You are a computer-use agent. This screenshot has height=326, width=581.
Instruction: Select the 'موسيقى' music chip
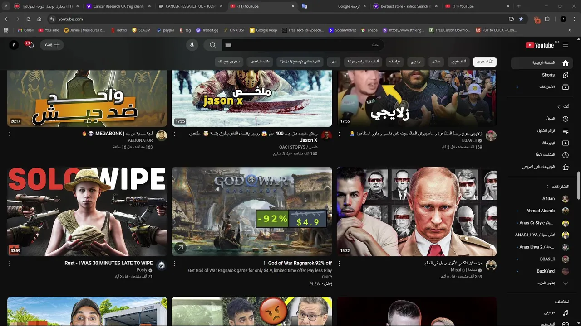[416, 62]
